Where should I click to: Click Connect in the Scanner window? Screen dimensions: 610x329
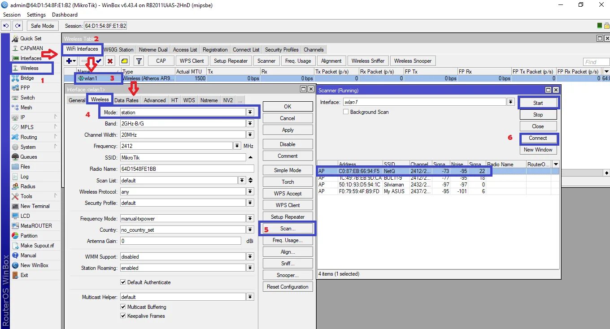538,138
